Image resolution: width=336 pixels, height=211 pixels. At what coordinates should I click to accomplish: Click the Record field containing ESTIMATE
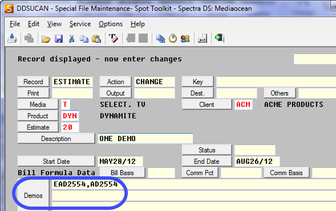pyautogui.click(x=72, y=82)
